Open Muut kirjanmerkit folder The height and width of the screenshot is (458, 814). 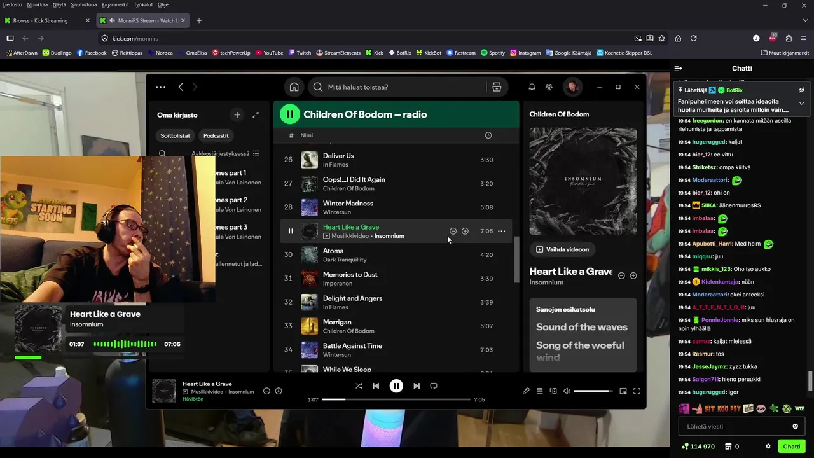[784, 53]
